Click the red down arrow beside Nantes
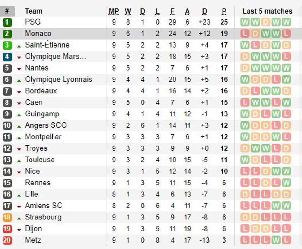This screenshot has width=302, height=249. (x=19, y=69)
